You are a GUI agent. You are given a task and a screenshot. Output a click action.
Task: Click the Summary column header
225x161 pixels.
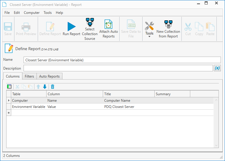point(172,94)
